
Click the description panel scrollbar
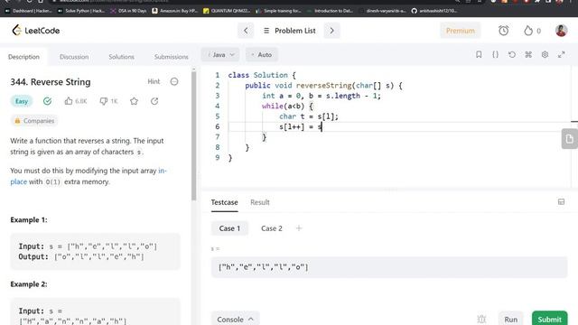(193, 135)
